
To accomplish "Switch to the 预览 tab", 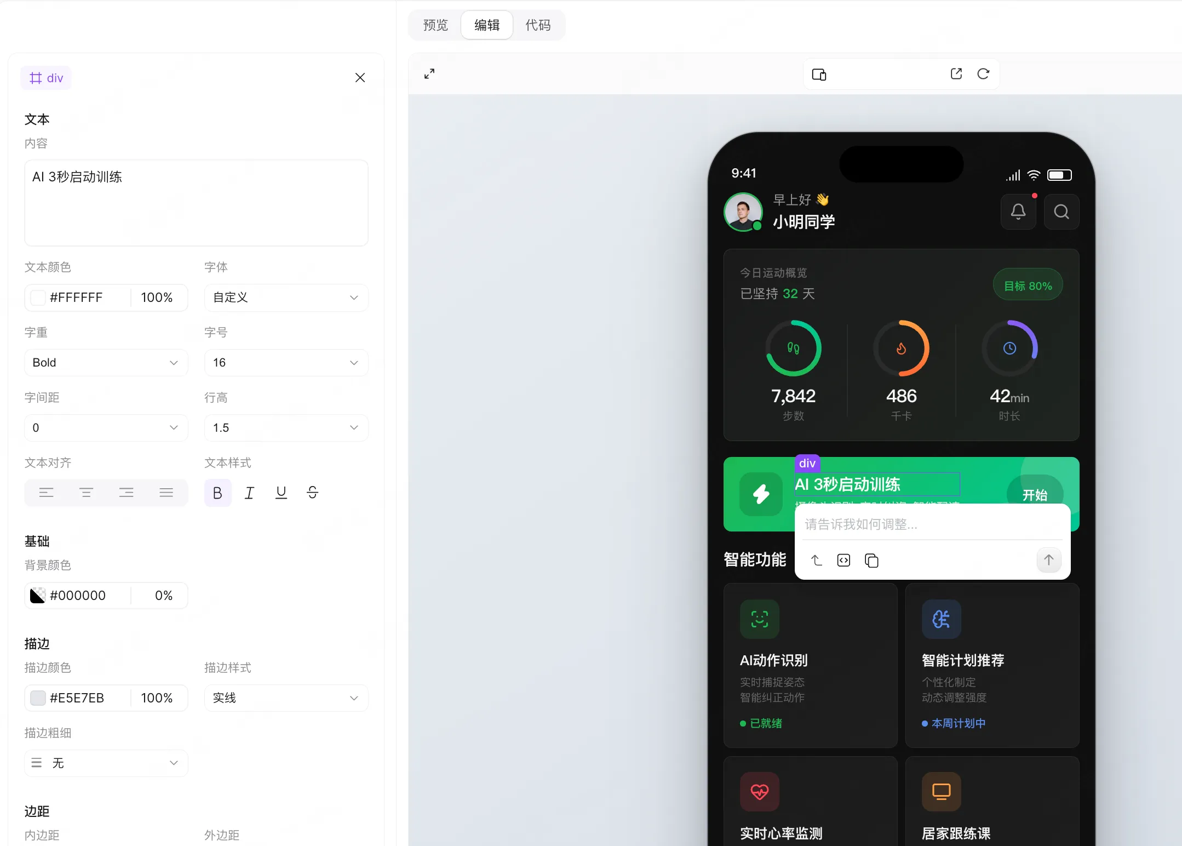I will tap(435, 25).
